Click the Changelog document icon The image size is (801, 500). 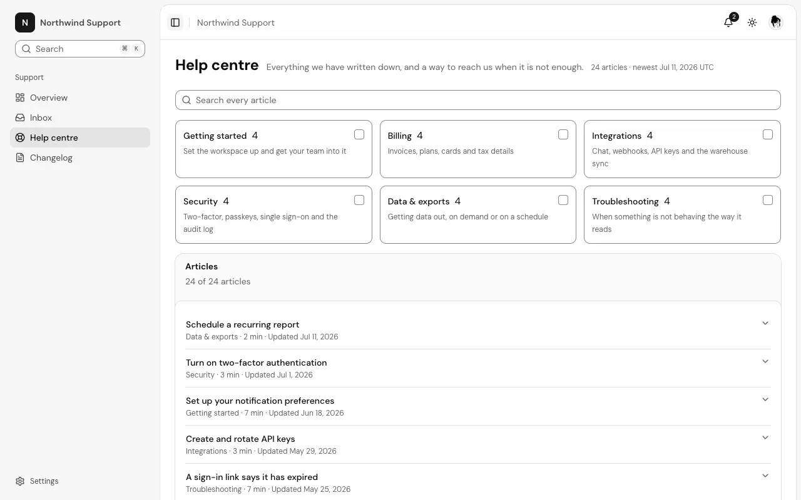(x=20, y=157)
